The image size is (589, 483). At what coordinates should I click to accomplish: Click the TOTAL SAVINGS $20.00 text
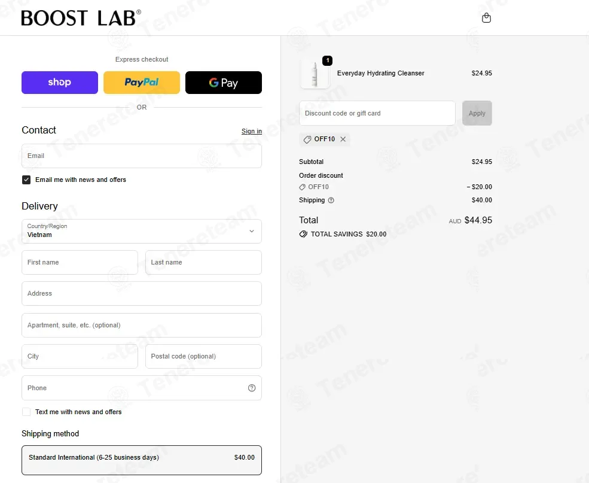[349, 234]
